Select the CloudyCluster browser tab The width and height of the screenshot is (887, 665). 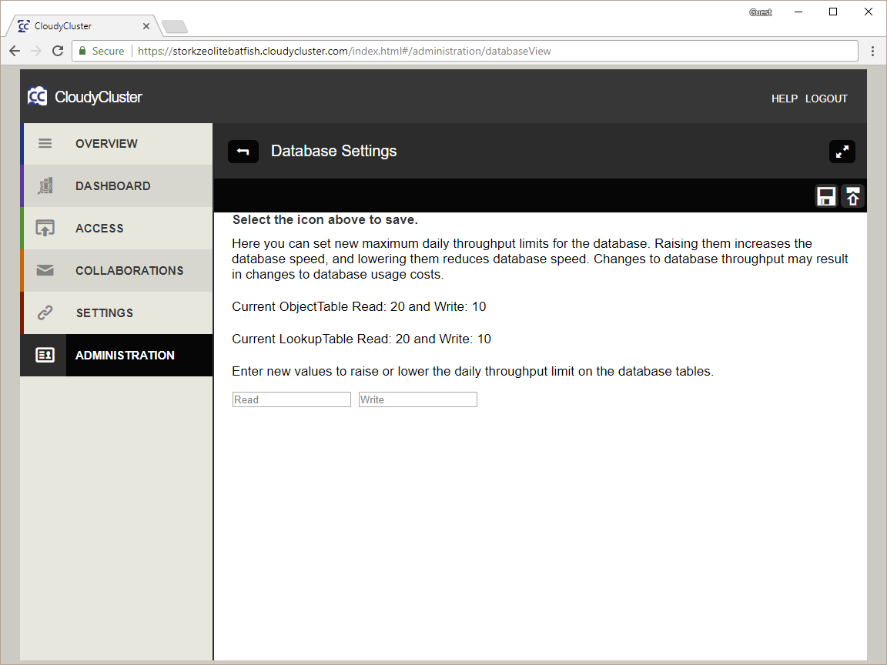coord(82,26)
